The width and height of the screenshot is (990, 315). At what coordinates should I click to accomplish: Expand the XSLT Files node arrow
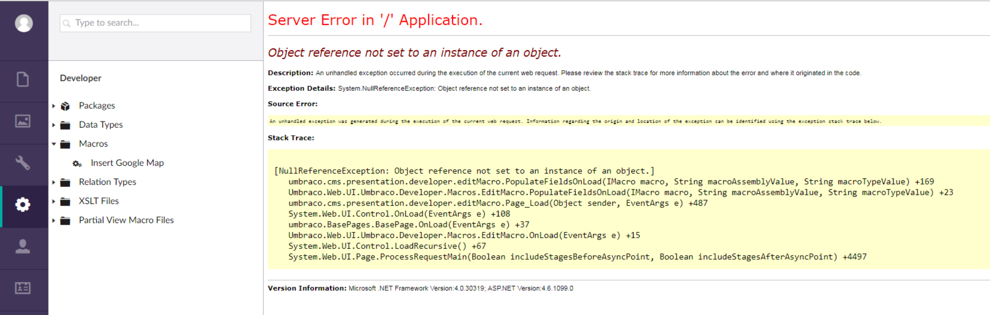point(54,202)
